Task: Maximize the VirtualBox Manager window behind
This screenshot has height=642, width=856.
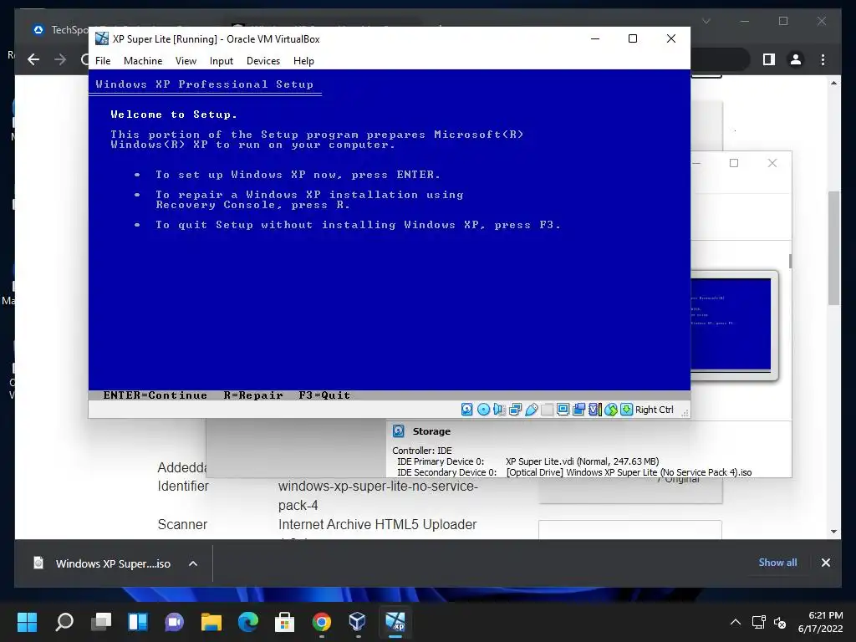Action: click(x=734, y=163)
